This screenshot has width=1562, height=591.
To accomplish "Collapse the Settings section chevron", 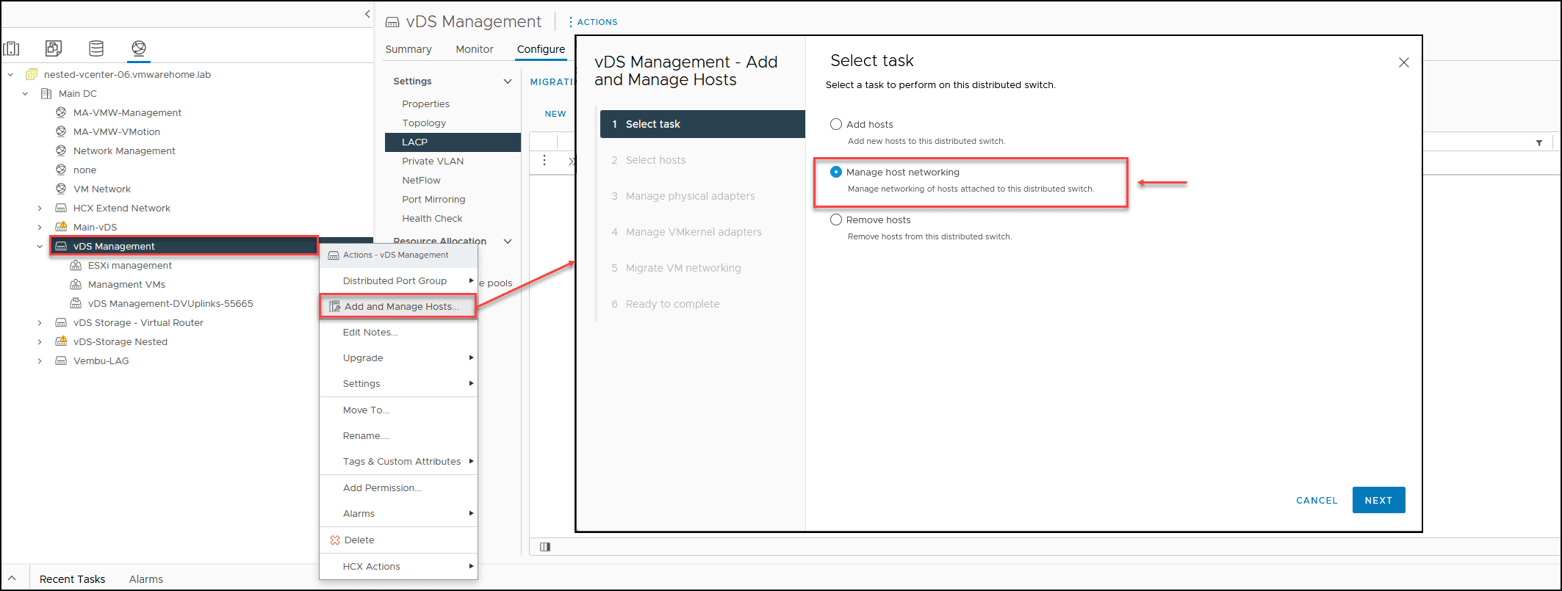I will click(508, 81).
